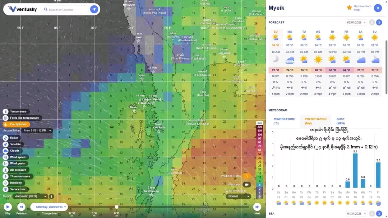Image resolution: width=388 pixels, height=218 pixels.
Task: Click the timeline slider handle
Action: (116, 207)
